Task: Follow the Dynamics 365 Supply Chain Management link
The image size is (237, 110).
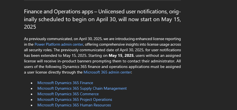Action: [82, 88]
